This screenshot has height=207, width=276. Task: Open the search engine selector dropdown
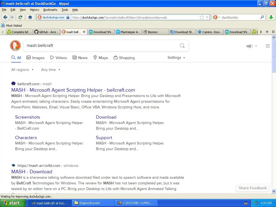(x=216, y=17)
